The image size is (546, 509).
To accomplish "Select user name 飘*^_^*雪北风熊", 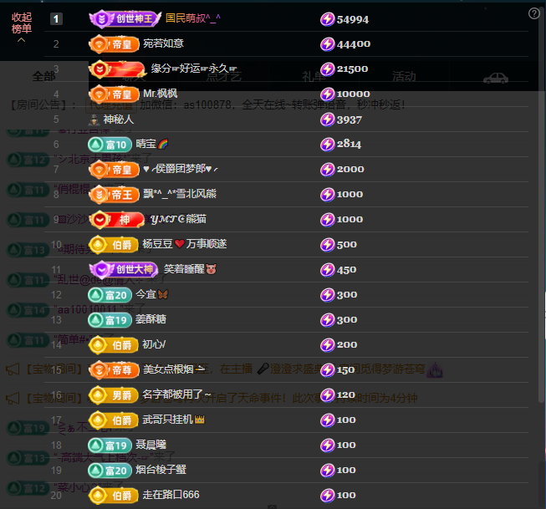I will coord(180,194).
